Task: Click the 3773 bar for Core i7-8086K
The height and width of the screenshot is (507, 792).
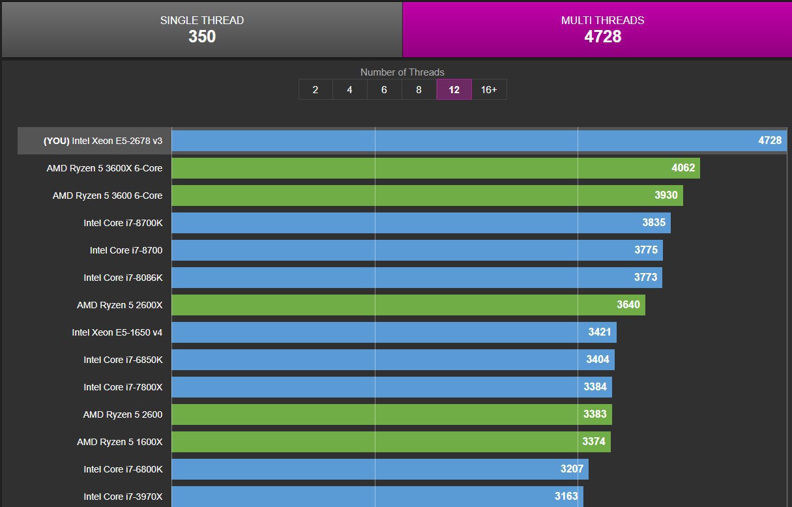Action: pos(417,278)
